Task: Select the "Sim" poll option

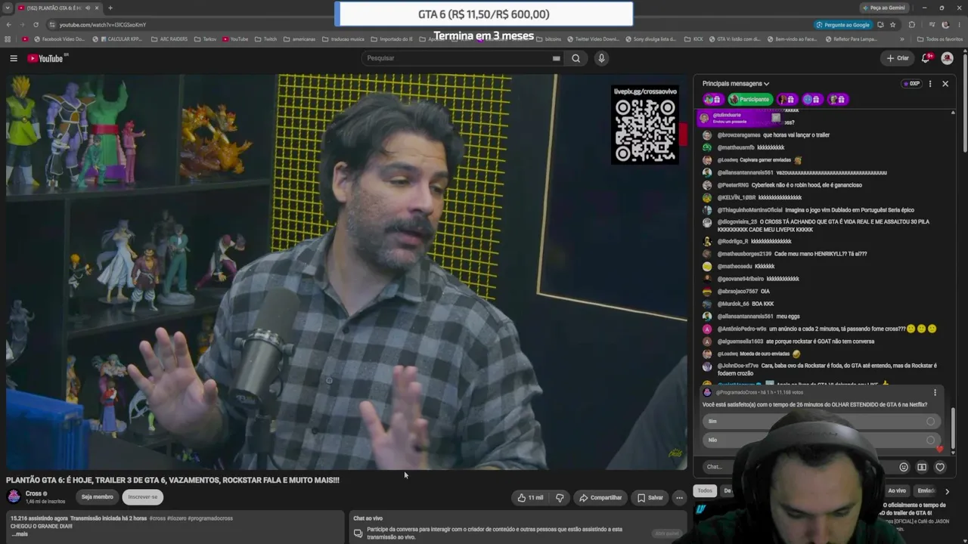Action: coord(821,422)
